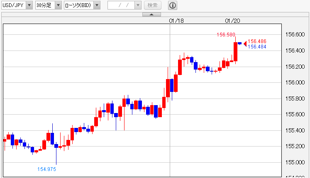
Task: Click the 156.000 price axis label
Action: (x=295, y=82)
